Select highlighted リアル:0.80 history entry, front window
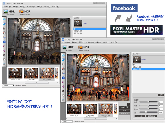167x125 pixels. tap(149, 69)
